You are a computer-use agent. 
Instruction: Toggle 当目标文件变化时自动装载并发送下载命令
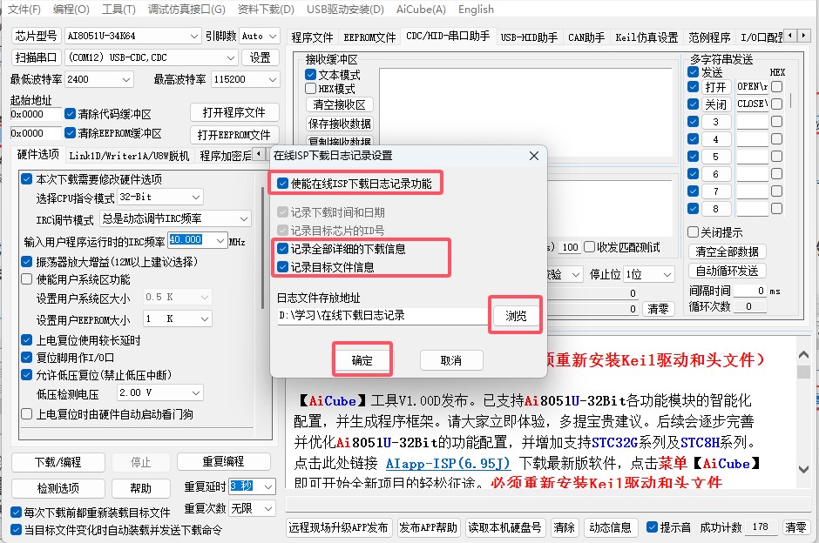[x=17, y=530]
